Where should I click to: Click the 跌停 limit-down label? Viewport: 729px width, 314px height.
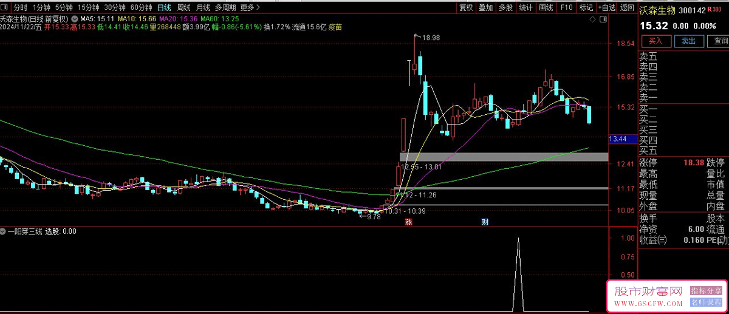(x=716, y=163)
